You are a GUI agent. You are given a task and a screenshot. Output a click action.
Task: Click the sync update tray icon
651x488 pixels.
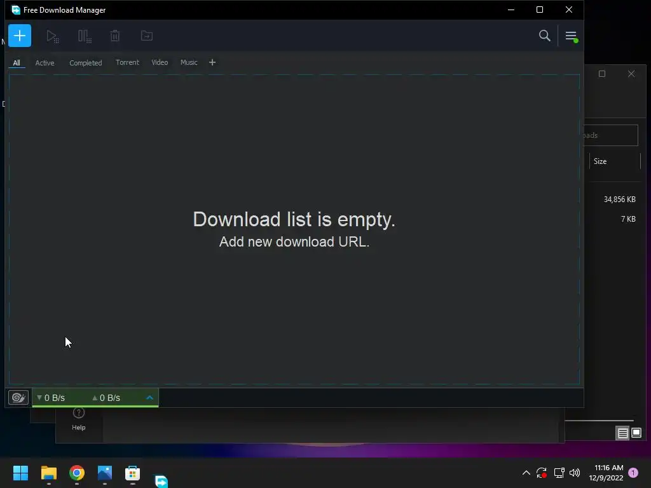[542, 473]
